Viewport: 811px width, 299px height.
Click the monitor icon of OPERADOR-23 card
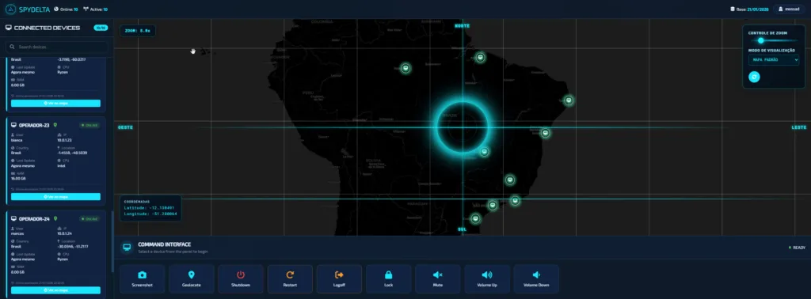click(14, 125)
